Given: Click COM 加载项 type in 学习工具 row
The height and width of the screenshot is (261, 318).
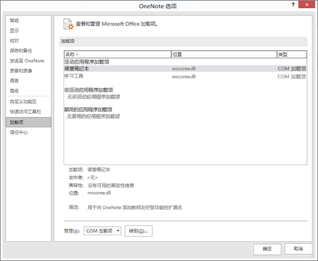Looking at the screenshot, I should point(292,76).
